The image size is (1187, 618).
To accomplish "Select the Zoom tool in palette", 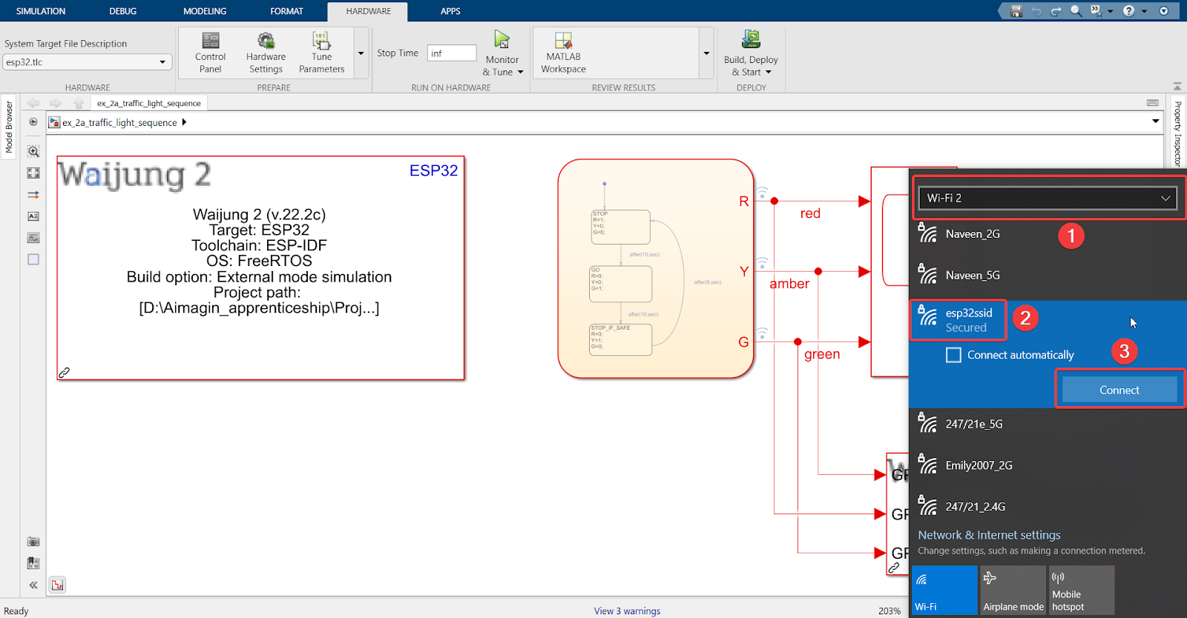I will [33, 151].
